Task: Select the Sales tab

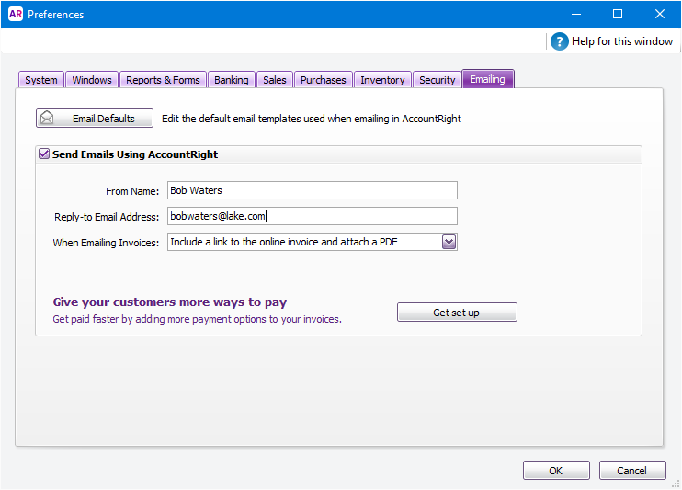Action: (275, 80)
